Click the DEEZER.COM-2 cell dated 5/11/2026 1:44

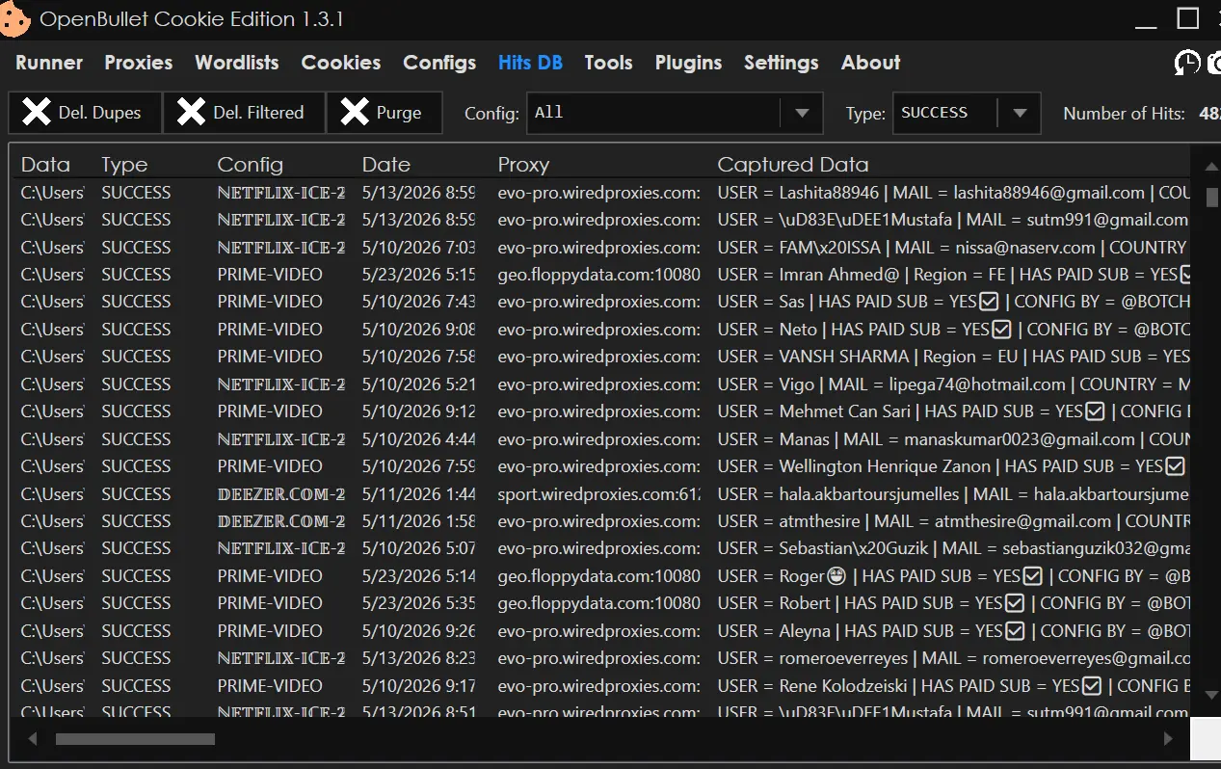[x=280, y=494]
